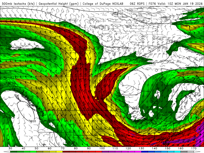Select the 120 value on the color scale
The width and height of the screenshot is (204, 153).
[x=128, y=148]
